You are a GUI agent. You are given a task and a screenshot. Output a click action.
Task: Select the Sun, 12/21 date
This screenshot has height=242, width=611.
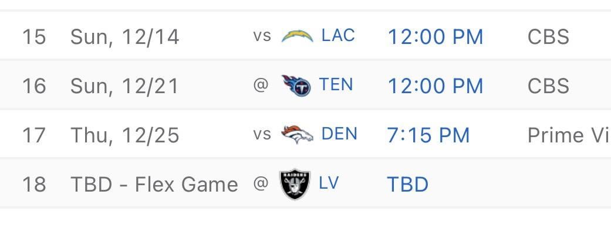[124, 86]
